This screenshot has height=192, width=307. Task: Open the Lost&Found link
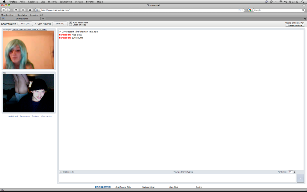coord(13,116)
